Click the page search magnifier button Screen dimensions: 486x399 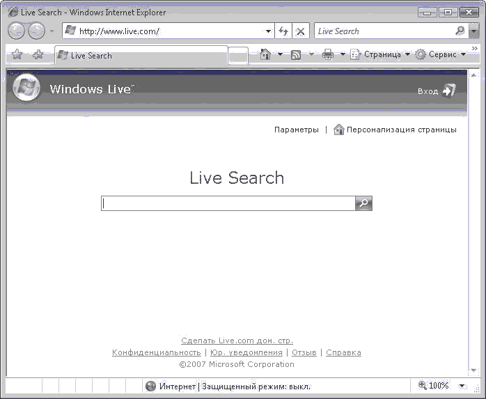tap(363, 203)
